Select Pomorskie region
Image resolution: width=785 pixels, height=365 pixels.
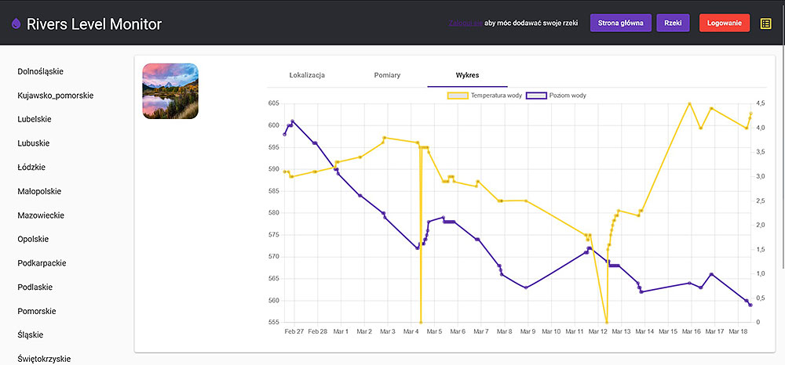pos(37,311)
